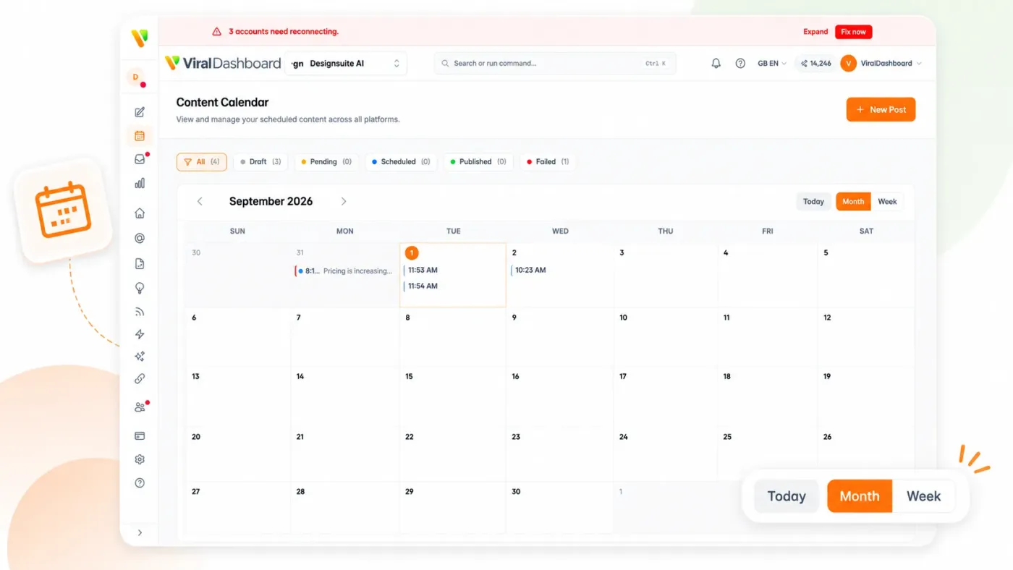This screenshot has height=570, width=1013.
Task: Open the team members icon in sidebar
Action: tap(140, 407)
